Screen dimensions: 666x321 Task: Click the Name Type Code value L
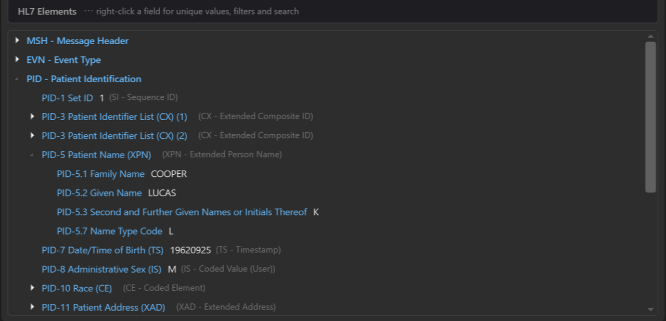(171, 231)
